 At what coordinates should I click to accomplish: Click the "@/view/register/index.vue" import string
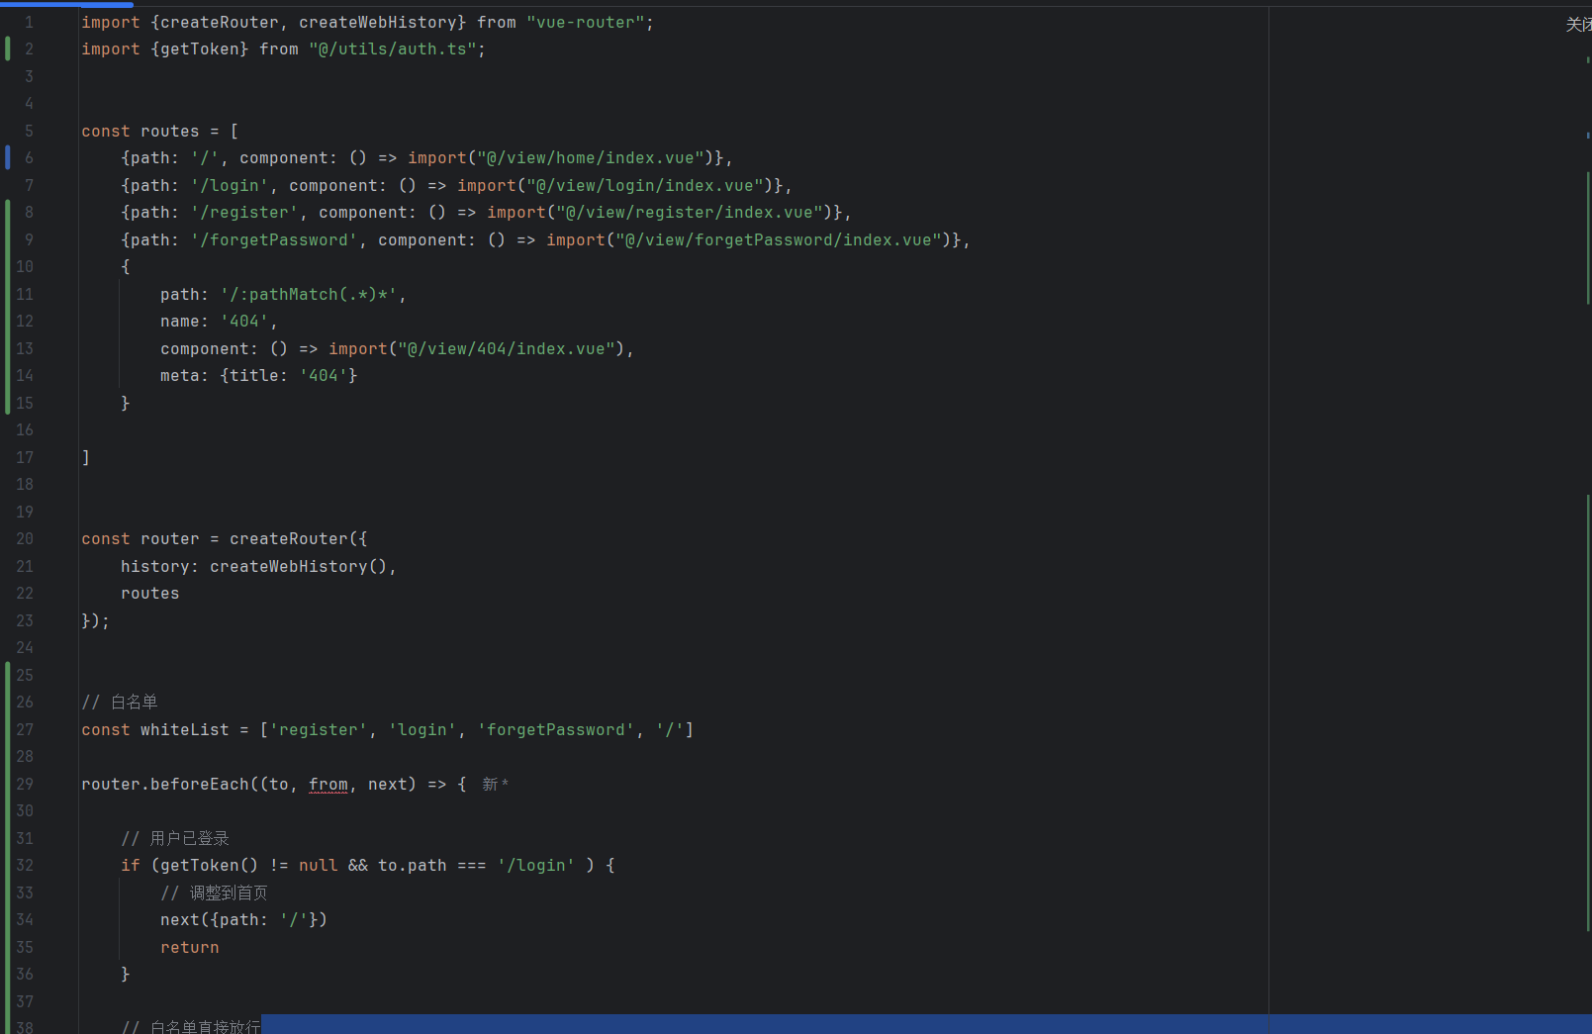click(x=690, y=213)
